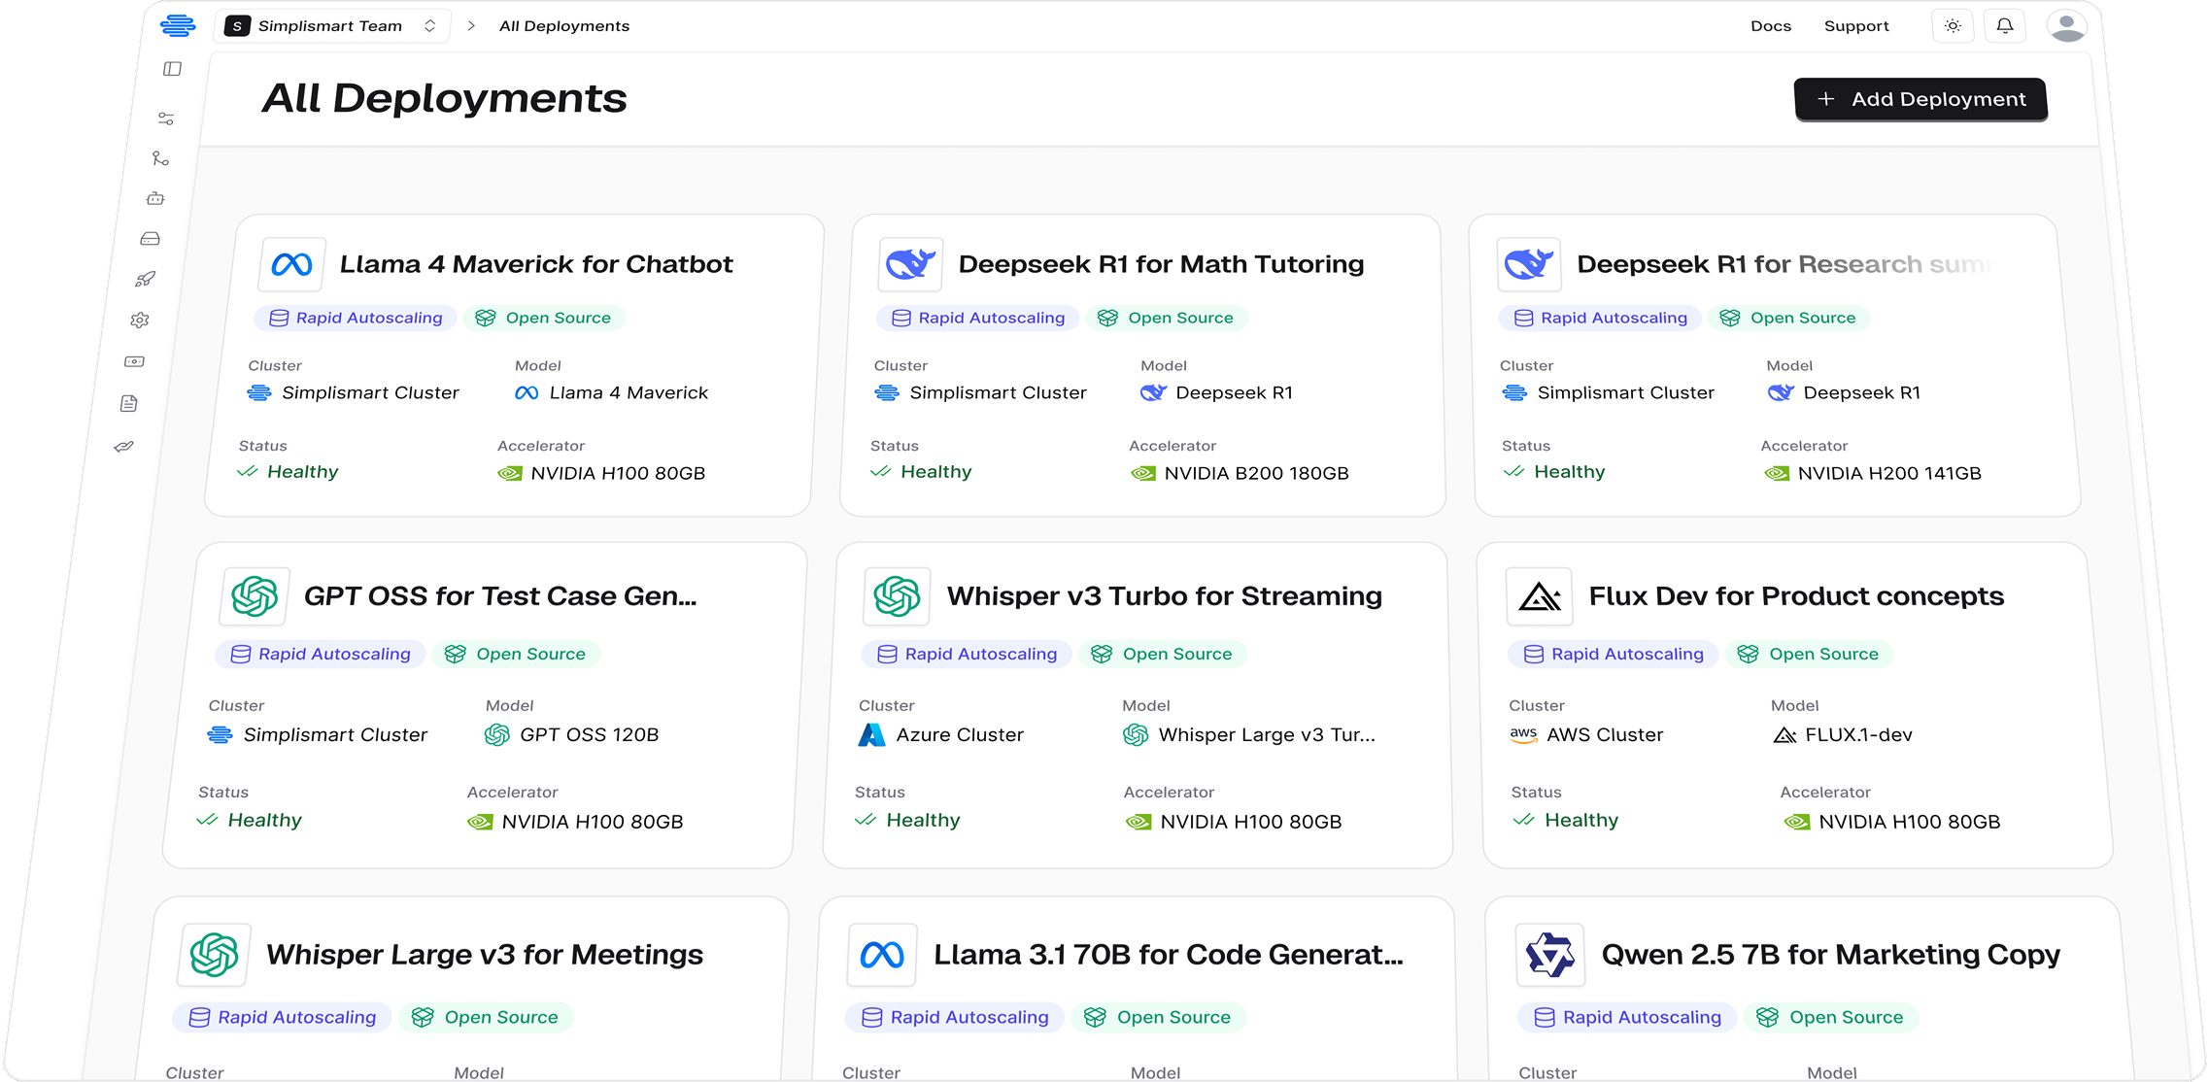The height and width of the screenshot is (1082, 2209).
Task: Open the gear settings sidebar icon
Action: click(x=140, y=320)
